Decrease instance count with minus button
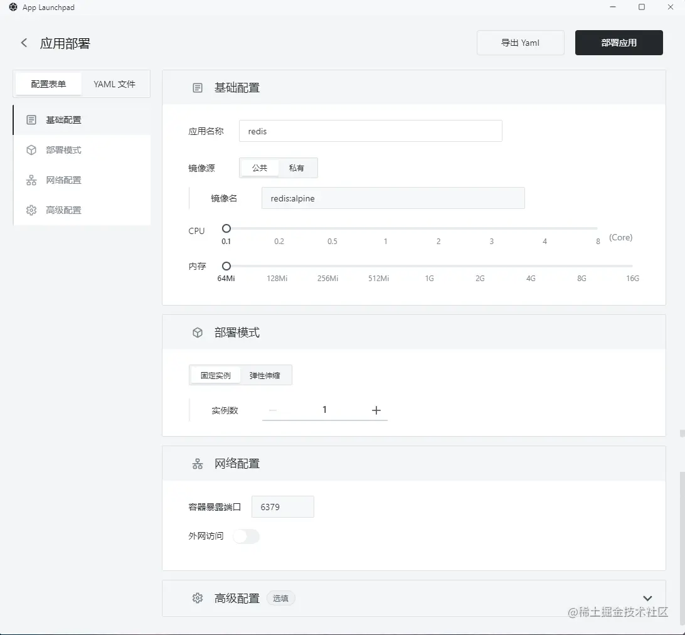 [x=273, y=410]
